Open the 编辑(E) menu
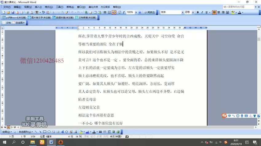 tap(17, 7)
